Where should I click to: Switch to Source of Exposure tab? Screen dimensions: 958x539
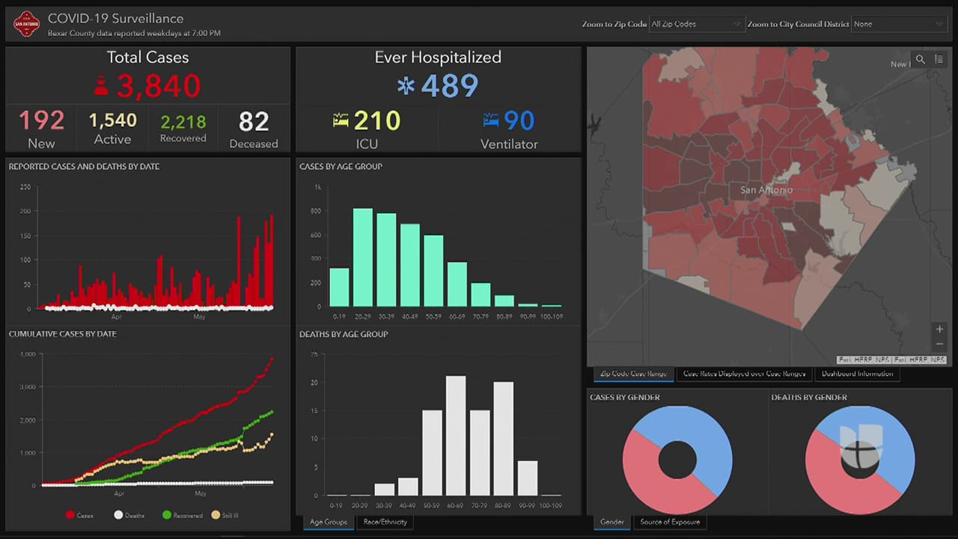pyautogui.click(x=670, y=522)
